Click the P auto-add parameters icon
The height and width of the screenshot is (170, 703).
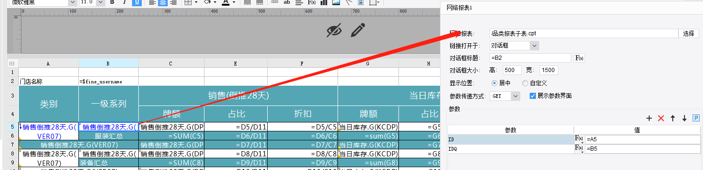695,118
